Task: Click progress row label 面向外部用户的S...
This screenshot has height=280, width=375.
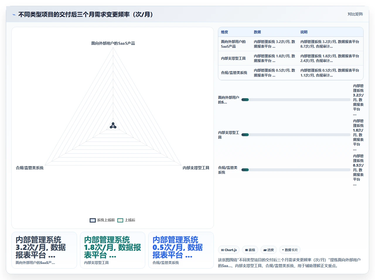Action: click(x=229, y=100)
